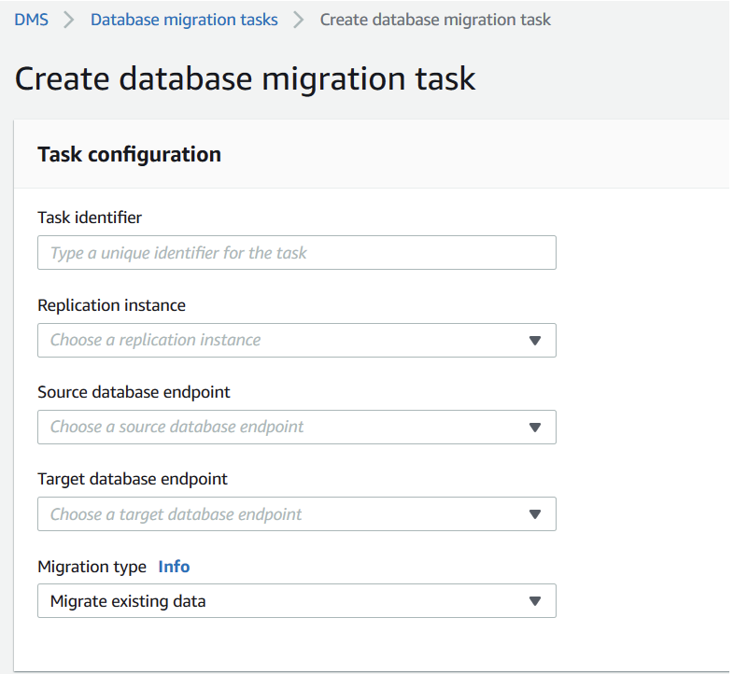Click the Task configuration section header
Image resolution: width=748 pixels, height=674 pixels.
point(129,154)
